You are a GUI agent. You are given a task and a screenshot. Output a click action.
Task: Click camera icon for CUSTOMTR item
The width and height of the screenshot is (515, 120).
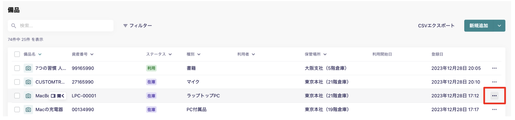pos(28,82)
